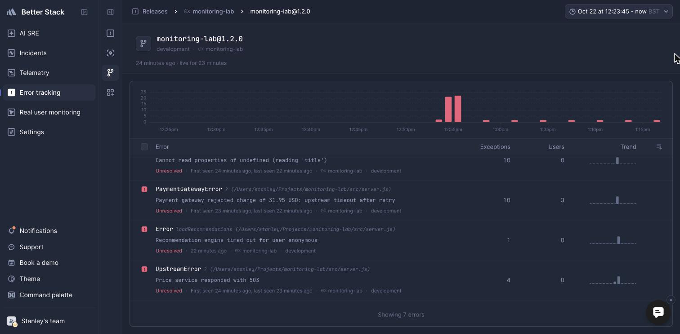The image size is (680, 334).
Task: Click monitoring-lab@1.2.0 breadcrumb
Action: point(280,11)
